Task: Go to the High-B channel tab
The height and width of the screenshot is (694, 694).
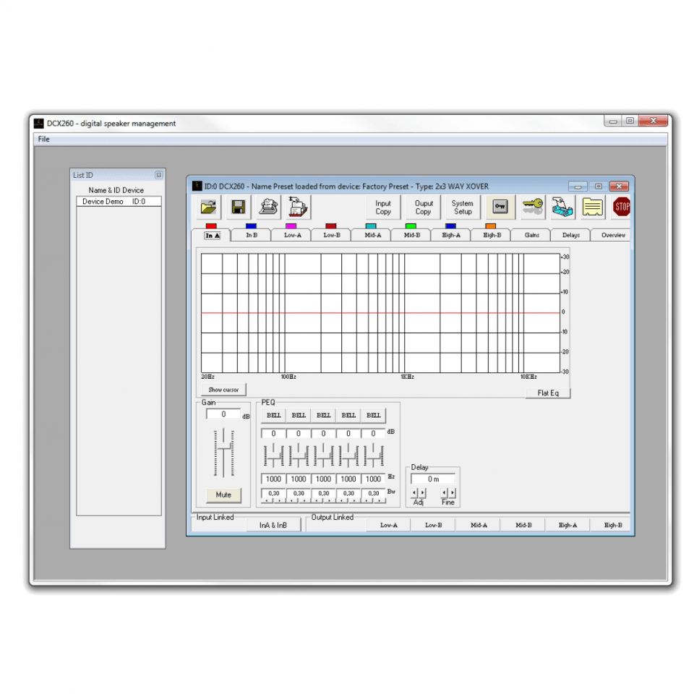Action: coord(492,235)
